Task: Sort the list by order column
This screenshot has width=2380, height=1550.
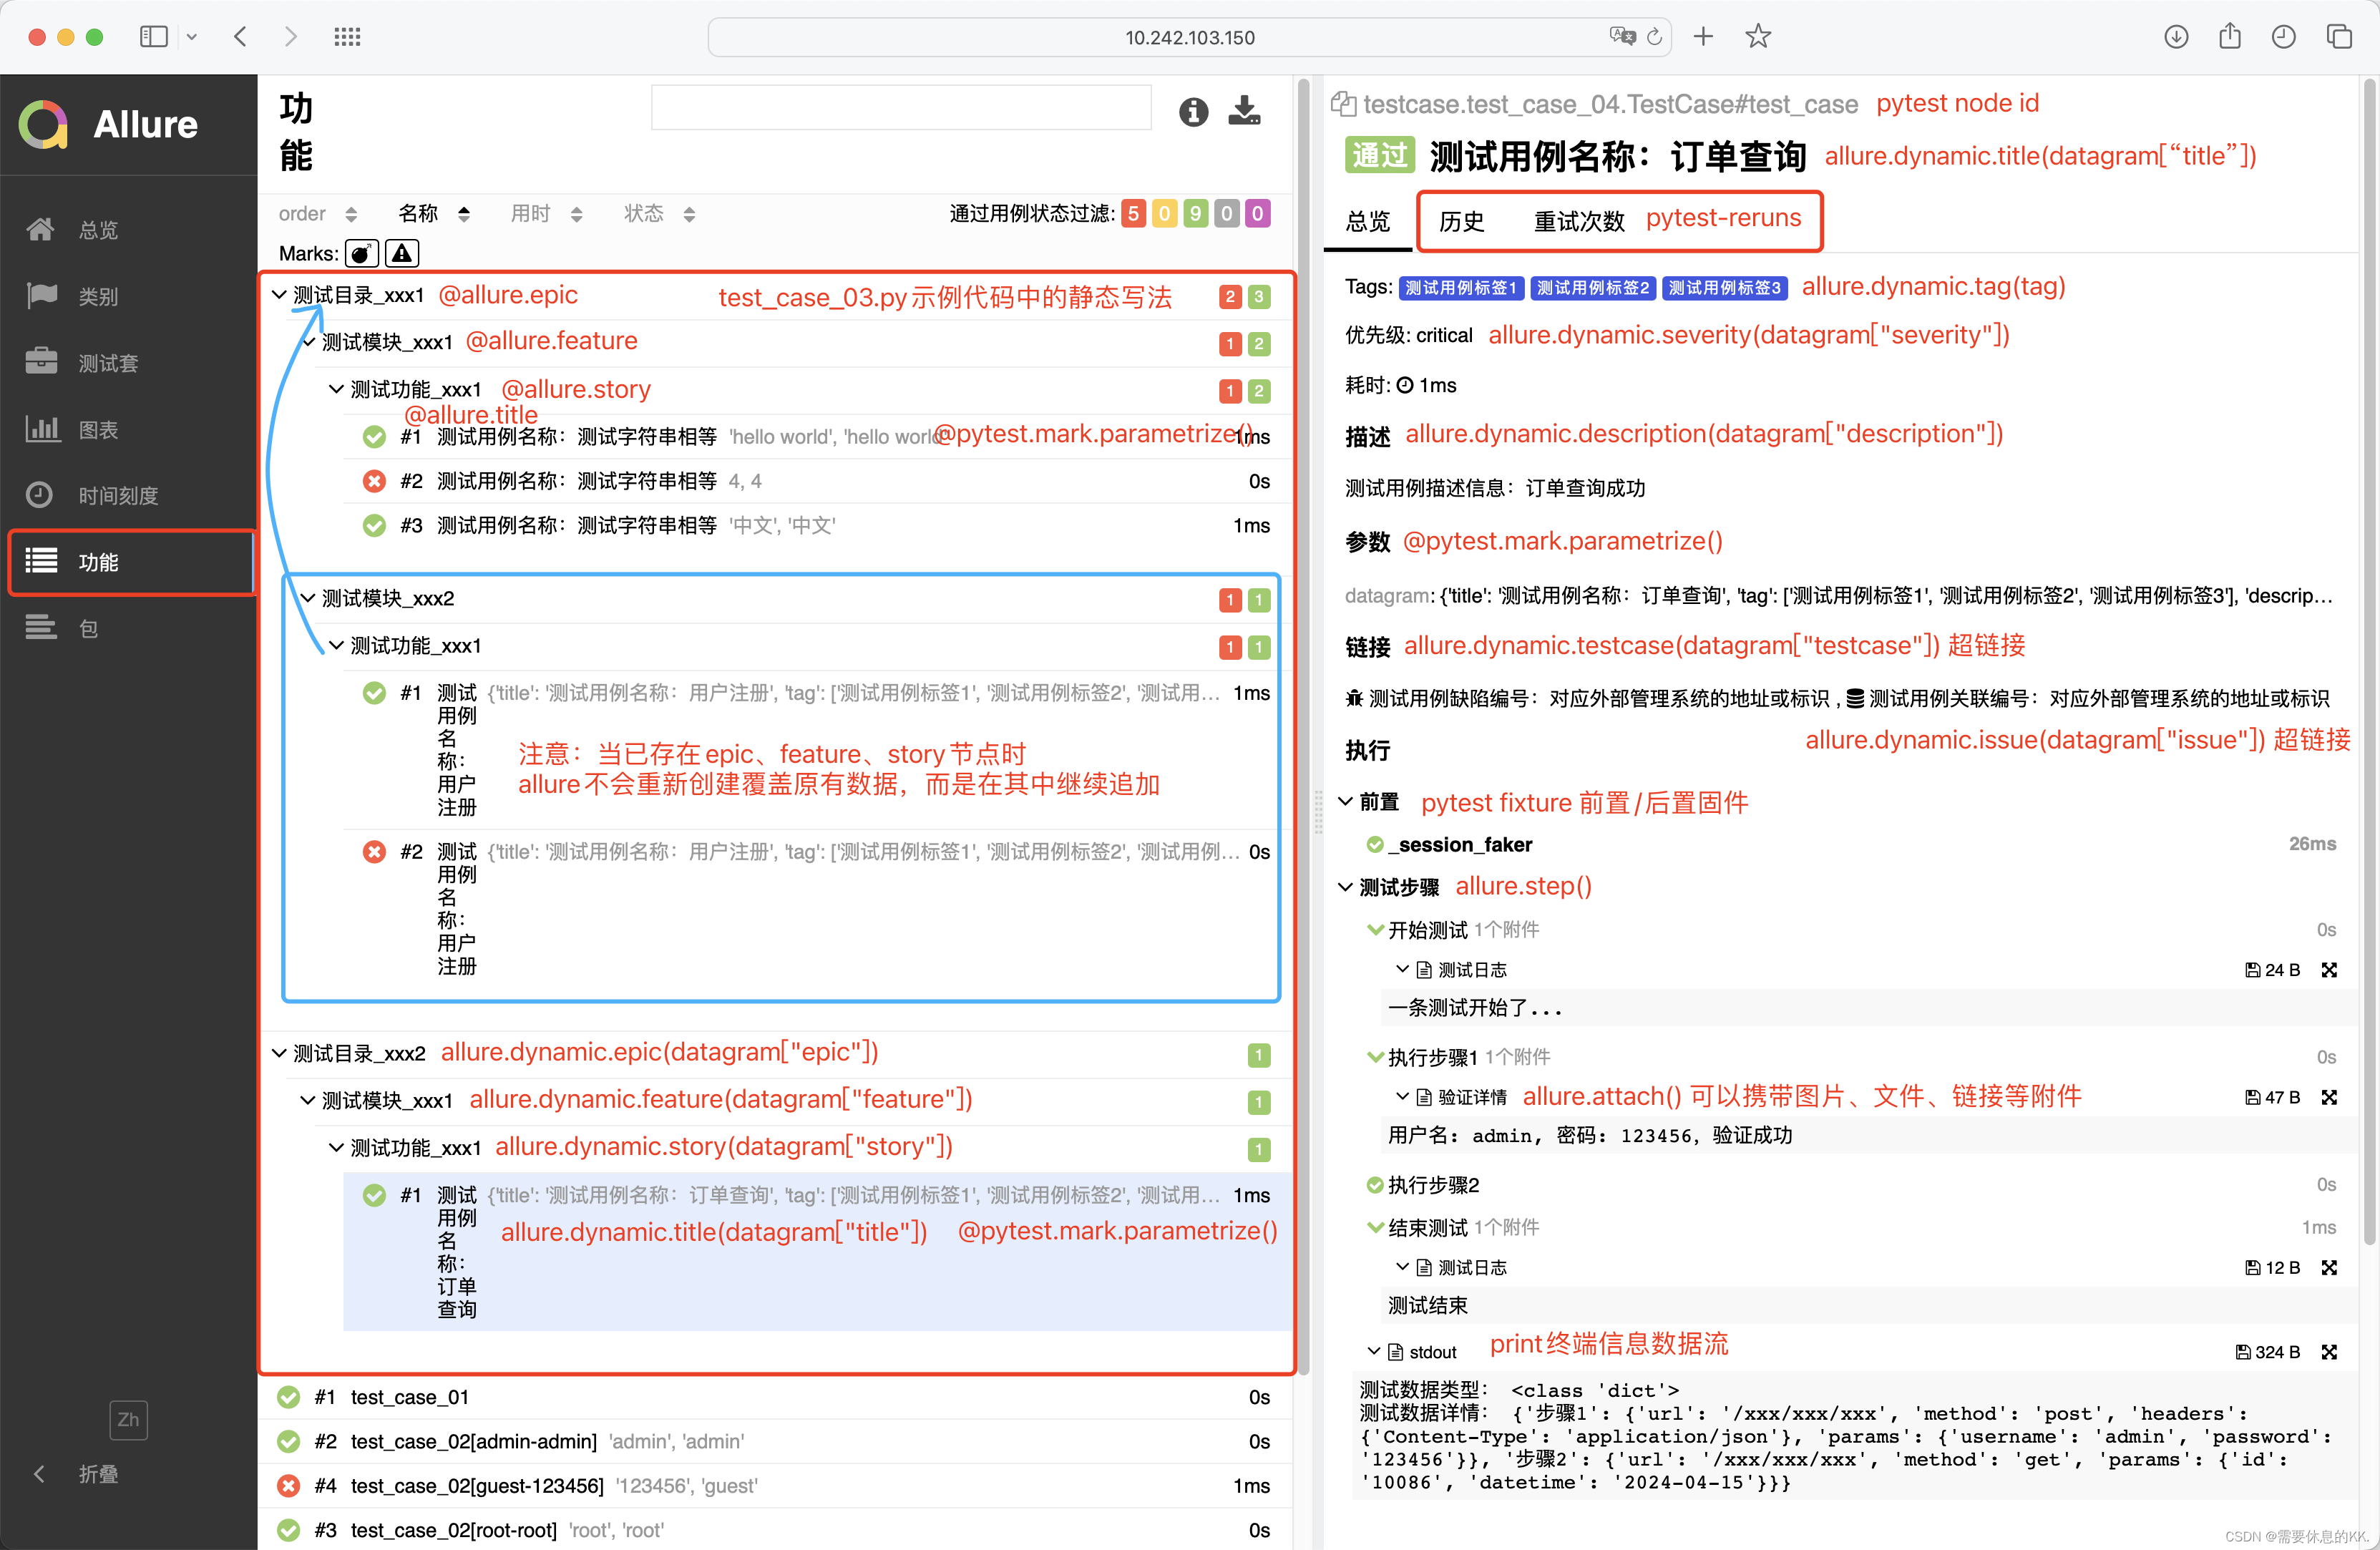Action: (317, 213)
